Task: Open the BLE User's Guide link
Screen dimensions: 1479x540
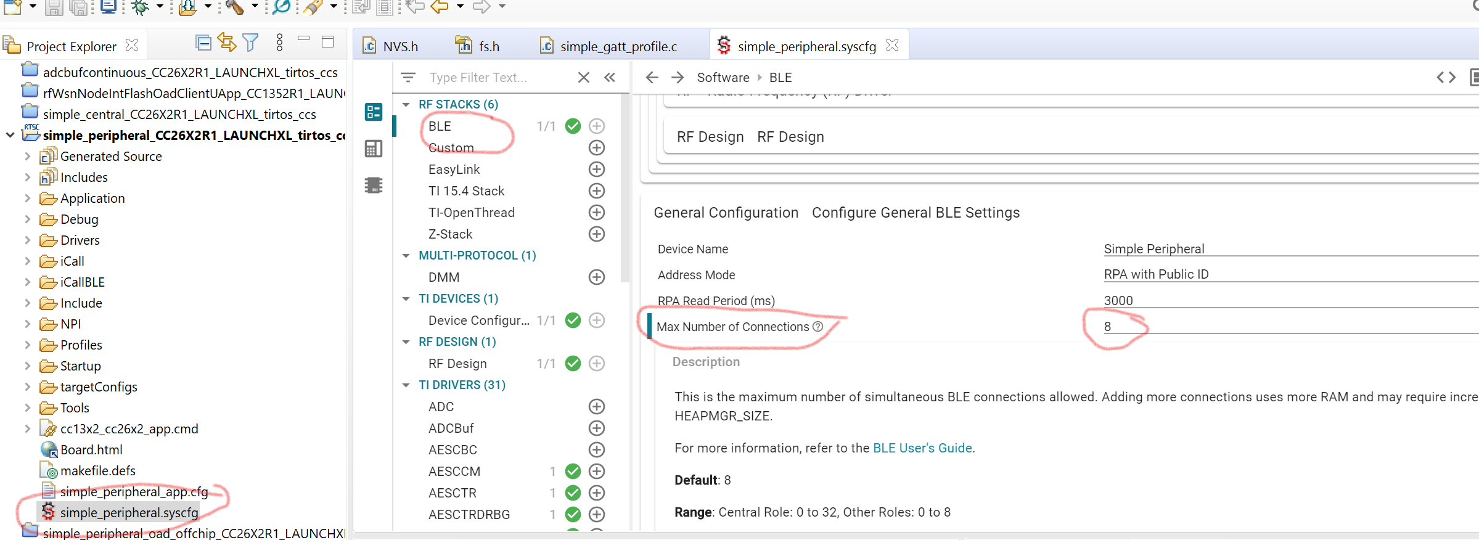Action: (x=922, y=448)
